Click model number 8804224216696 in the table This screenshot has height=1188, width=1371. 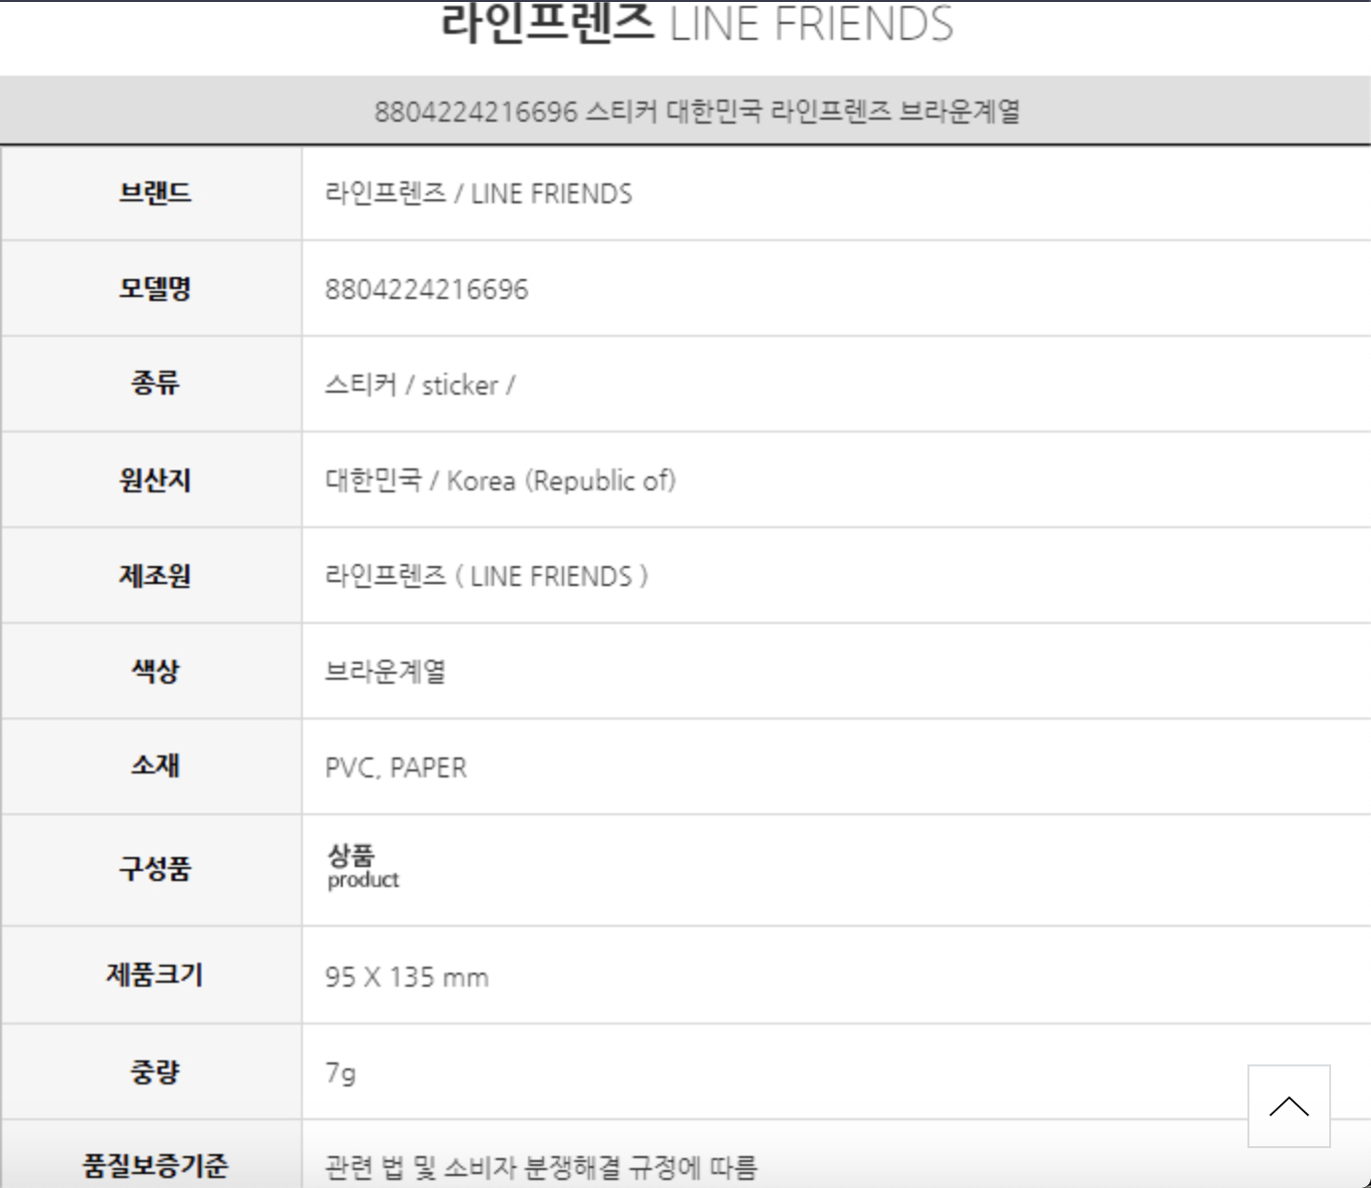[x=426, y=289]
